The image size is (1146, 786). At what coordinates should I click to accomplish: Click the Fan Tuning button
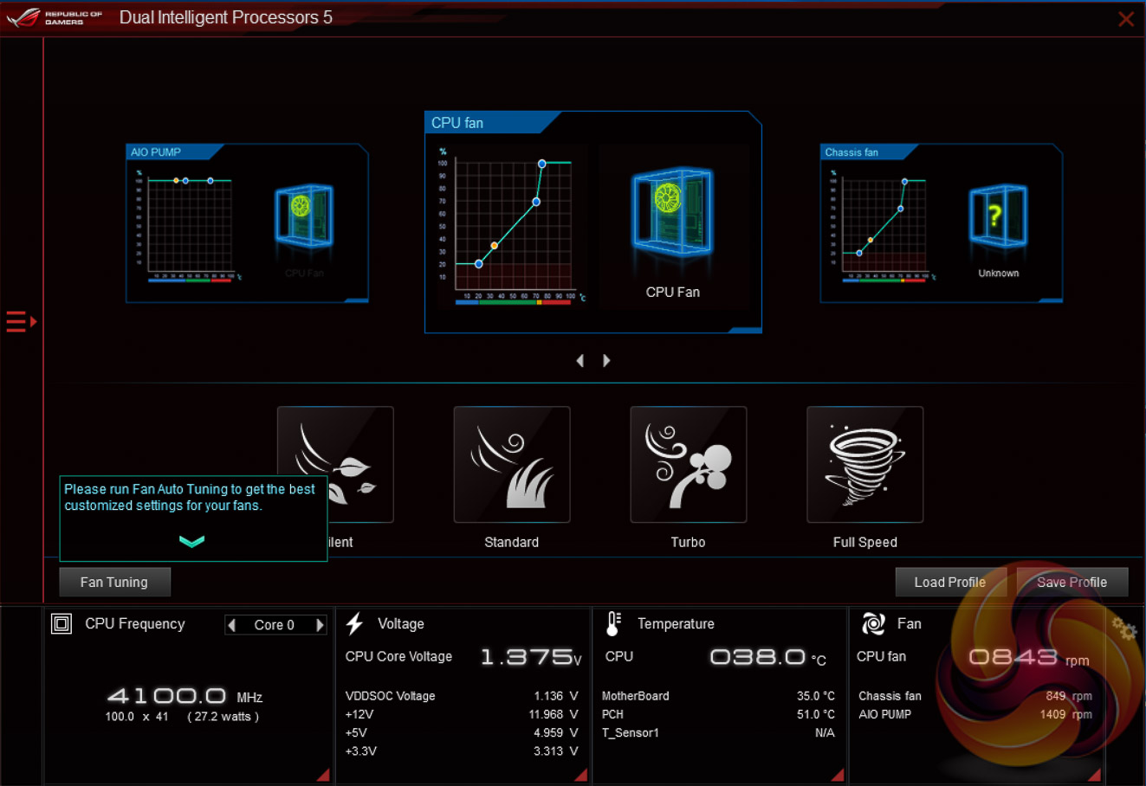point(114,583)
